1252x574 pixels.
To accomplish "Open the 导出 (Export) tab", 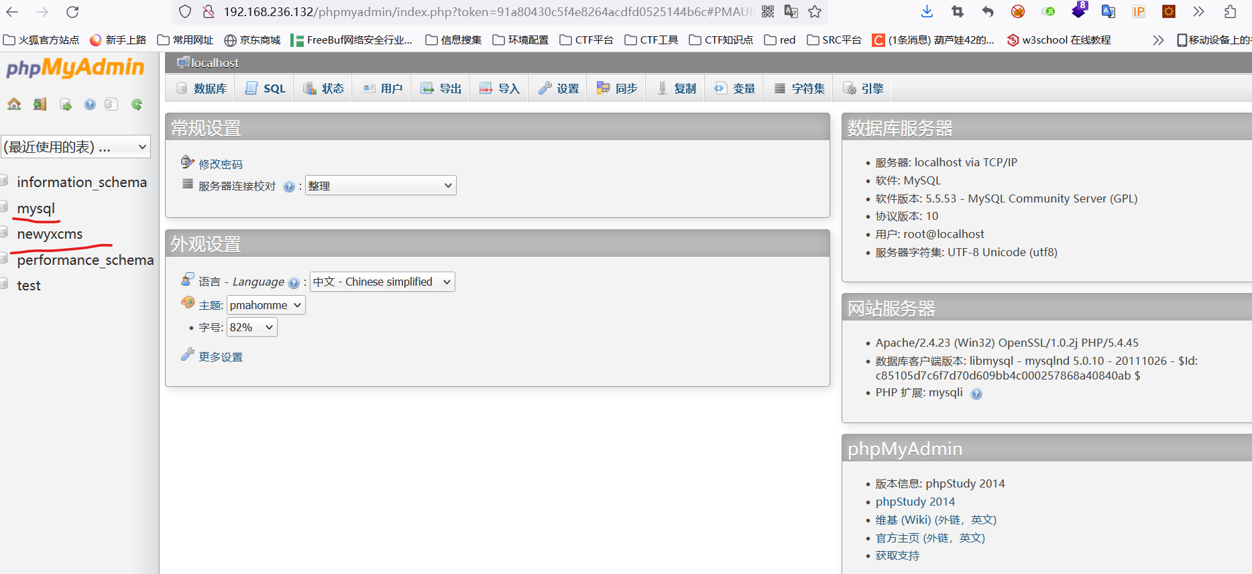I will click(441, 89).
